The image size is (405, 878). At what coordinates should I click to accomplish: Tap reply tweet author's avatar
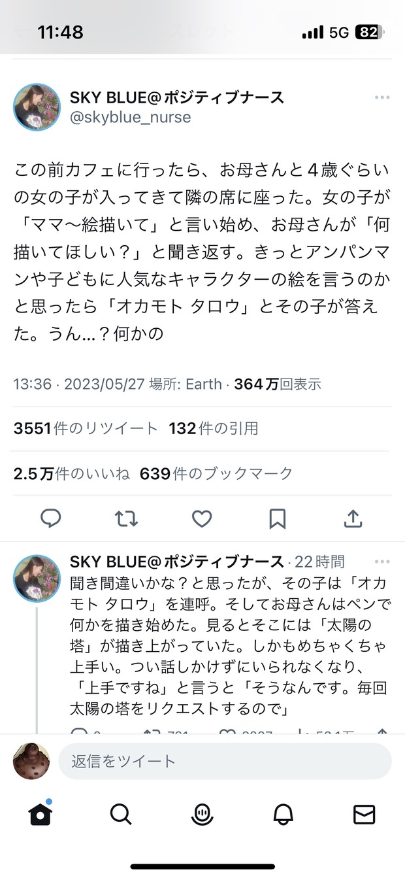37,579
